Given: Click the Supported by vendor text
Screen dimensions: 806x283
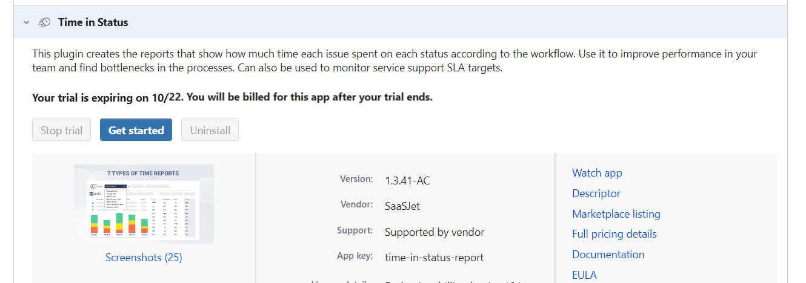Looking at the screenshot, I should coord(435,232).
